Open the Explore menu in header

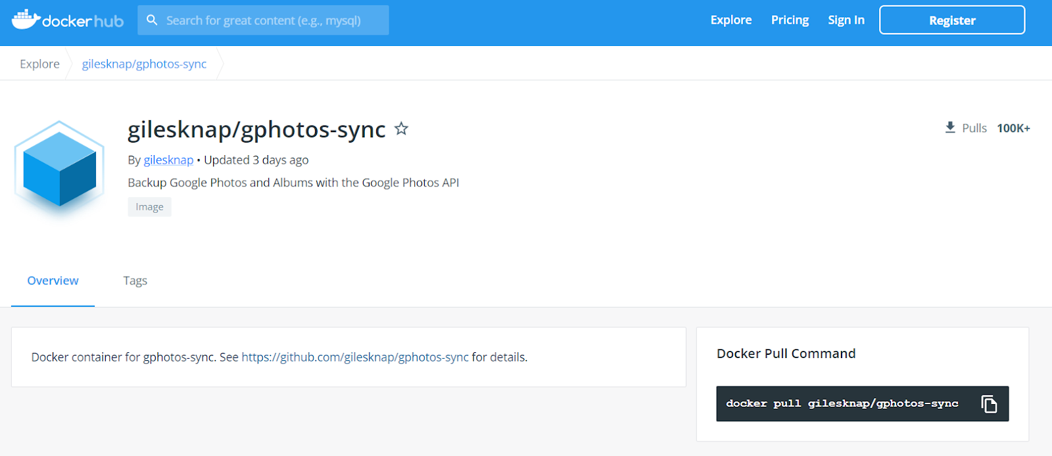click(731, 20)
